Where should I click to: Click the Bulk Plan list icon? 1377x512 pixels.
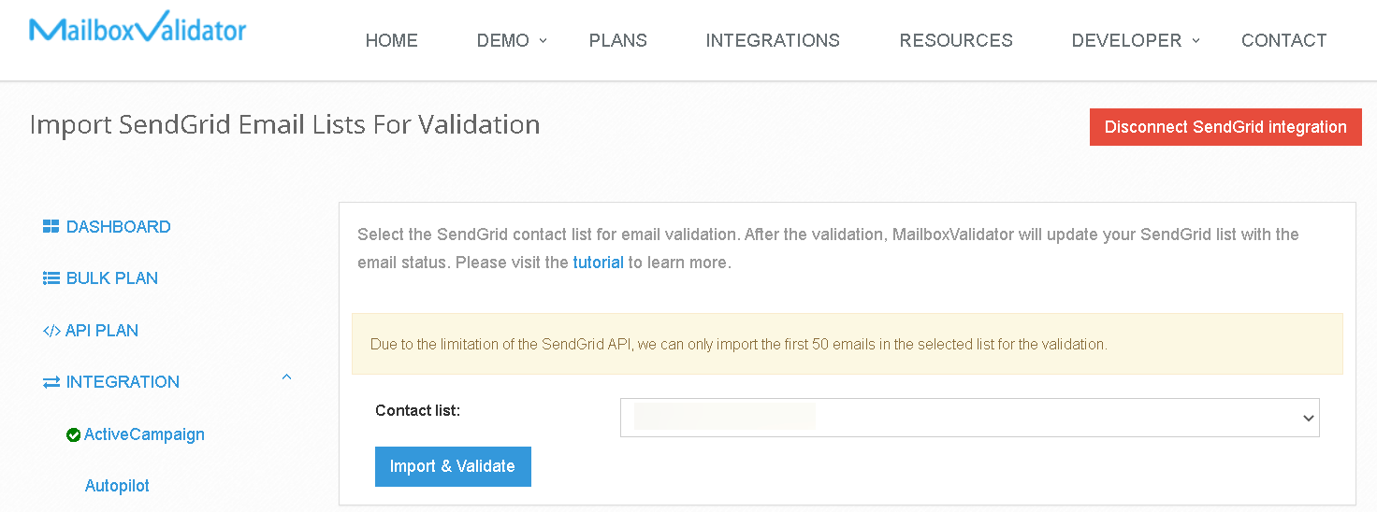click(x=51, y=278)
